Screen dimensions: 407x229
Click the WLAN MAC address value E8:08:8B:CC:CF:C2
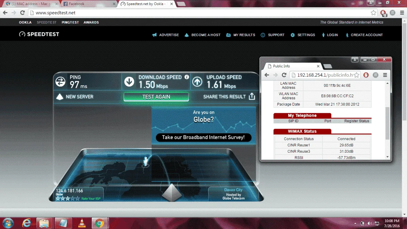[337, 96]
